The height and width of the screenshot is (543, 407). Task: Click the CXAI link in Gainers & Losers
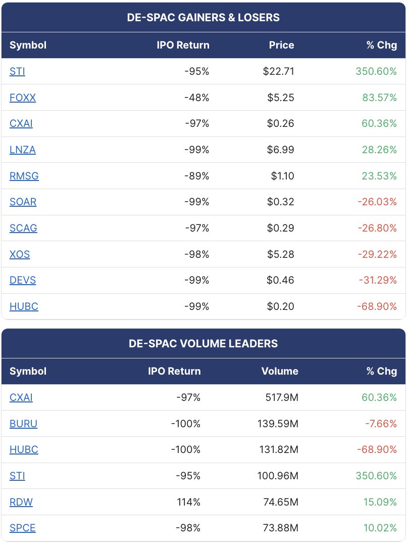(x=21, y=124)
